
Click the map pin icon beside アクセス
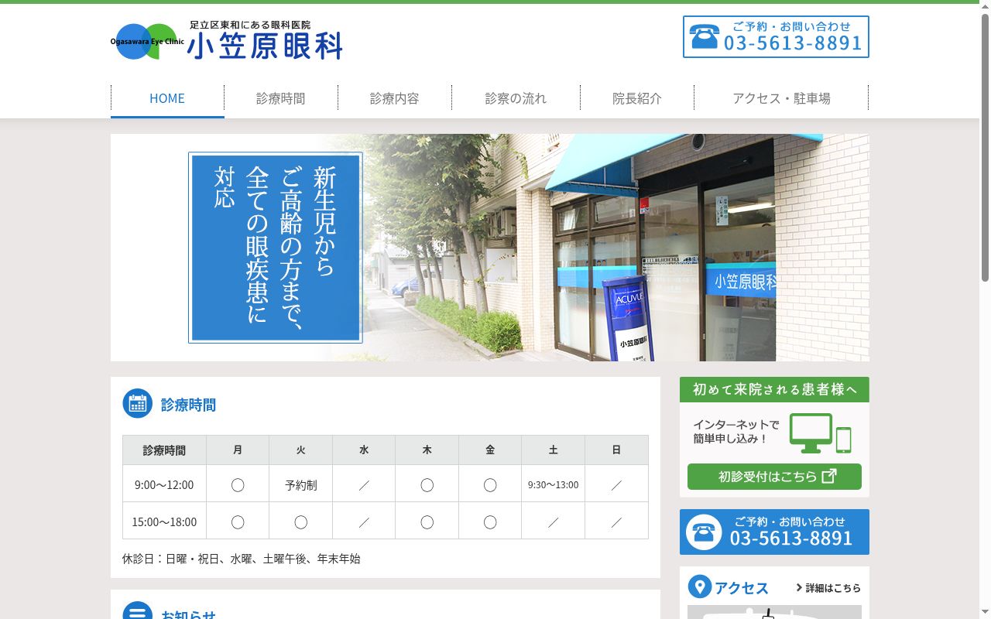pos(699,587)
